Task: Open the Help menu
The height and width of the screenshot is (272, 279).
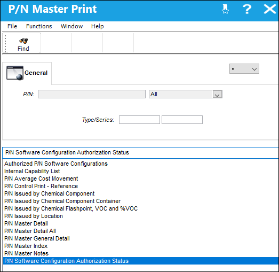Action: click(x=97, y=26)
